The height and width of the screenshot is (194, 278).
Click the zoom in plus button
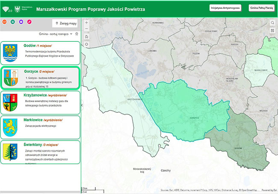[x=87, y=22]
